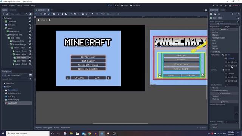242x136 pixels.
Task: Select the Rotate mode tool
Action: (x=45, y=14)
